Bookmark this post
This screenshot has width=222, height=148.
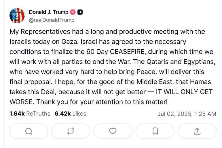pyautogui.click(x=155, y=131)
